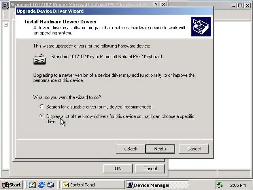
Task: Close the Device Manager window
Action: pos(247,6)
